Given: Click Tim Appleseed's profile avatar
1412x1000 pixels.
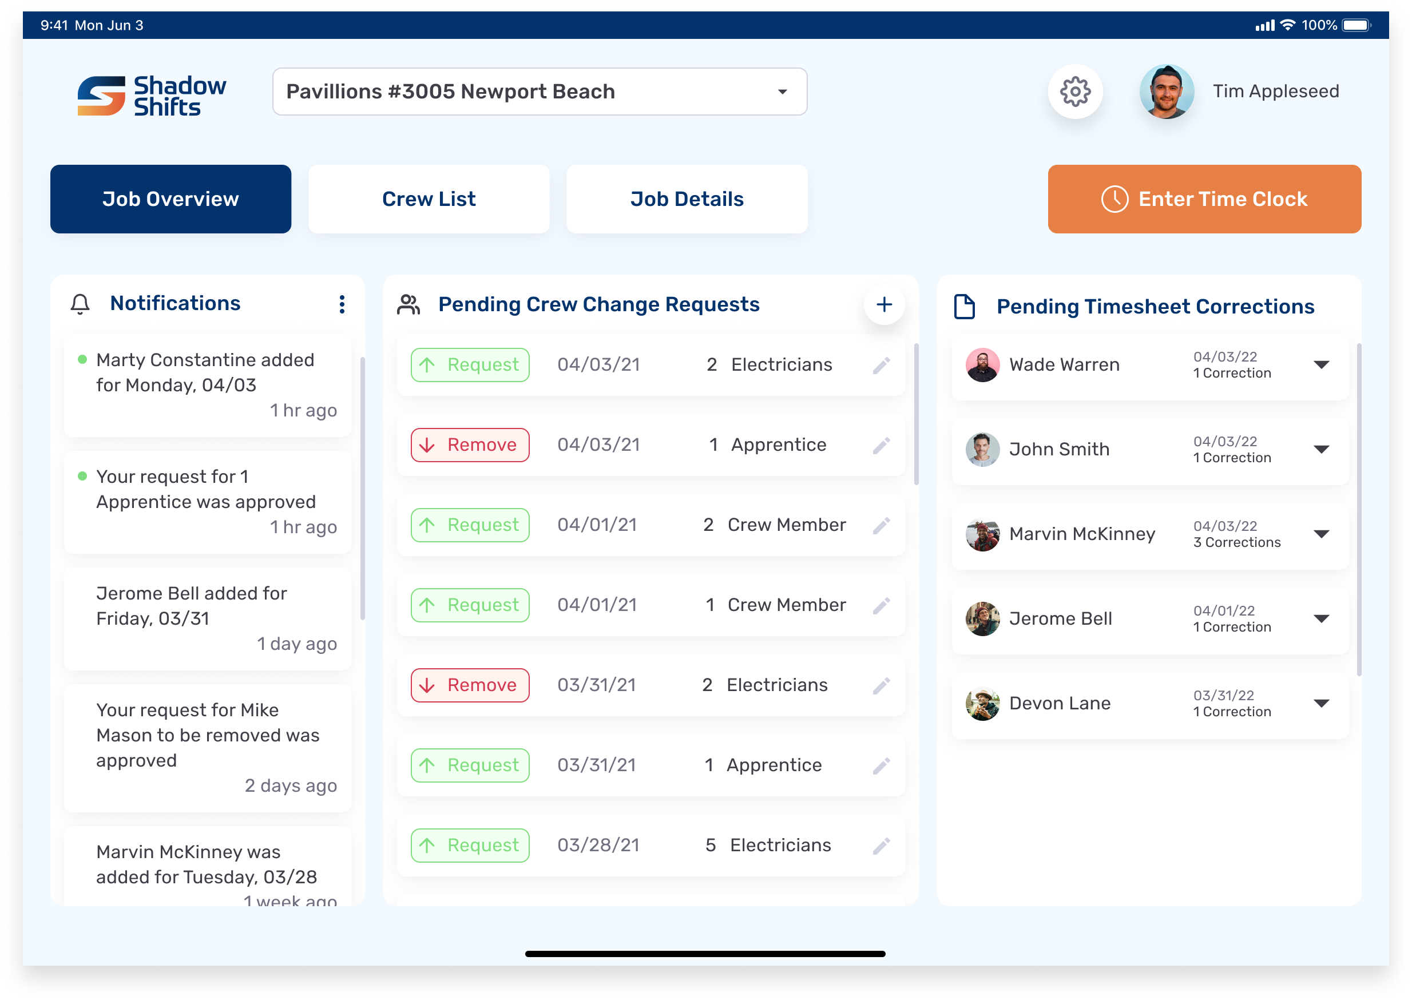Looking at the screenshot, I should click(x=1167, y=91).
